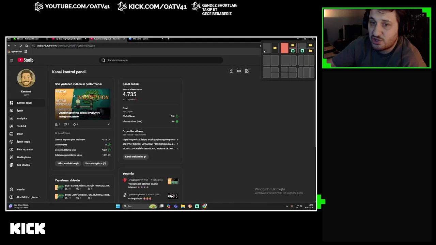Click the go live broadcast icon
This screenshot has width=436, height=245.
click(239, 71)
